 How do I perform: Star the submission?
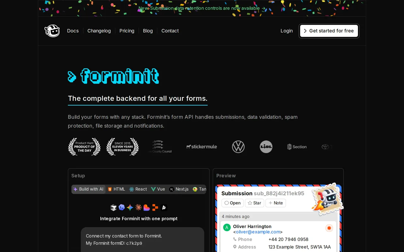(x=254, y=203)
